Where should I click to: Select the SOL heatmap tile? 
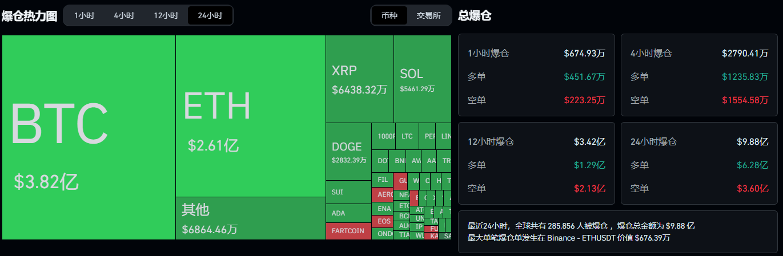pos(421,79)
